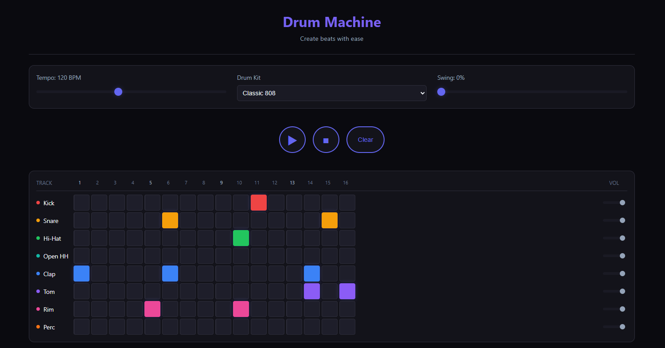Click the red Kick track dot
This screenshot has width=665, height=348.
(x=38, y=203)
